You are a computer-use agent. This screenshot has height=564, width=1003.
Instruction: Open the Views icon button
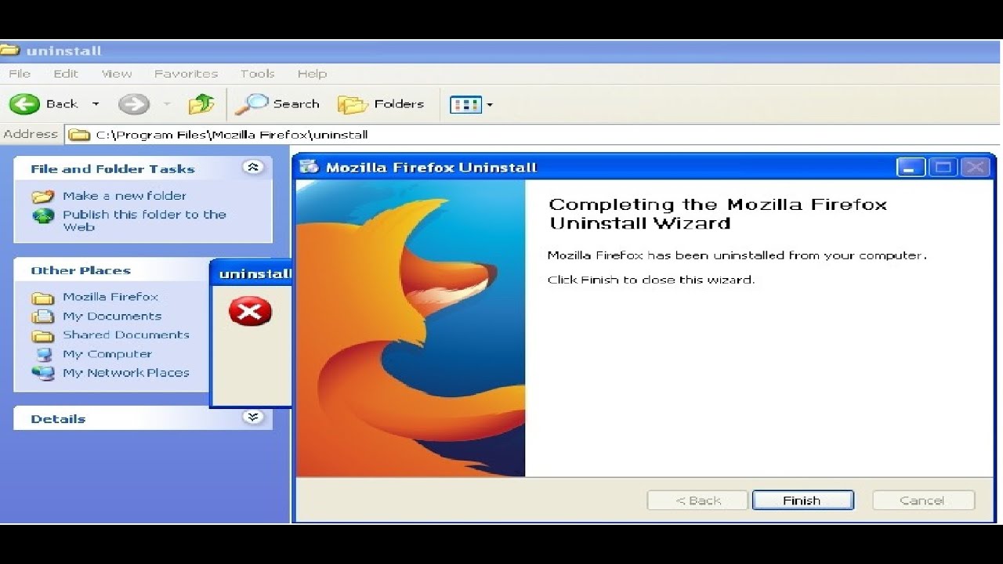(x=465, y=104)
